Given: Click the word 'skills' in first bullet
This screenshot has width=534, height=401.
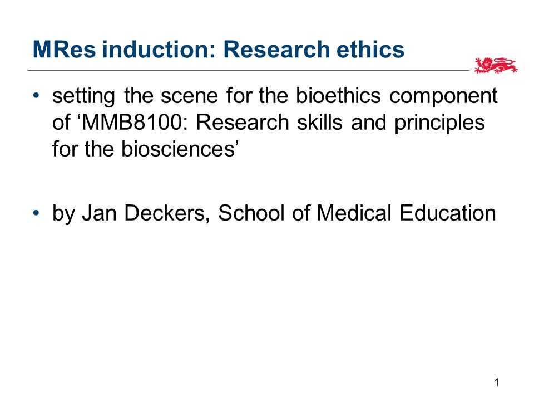Looking at the screenshot, I should pos(319,123).
